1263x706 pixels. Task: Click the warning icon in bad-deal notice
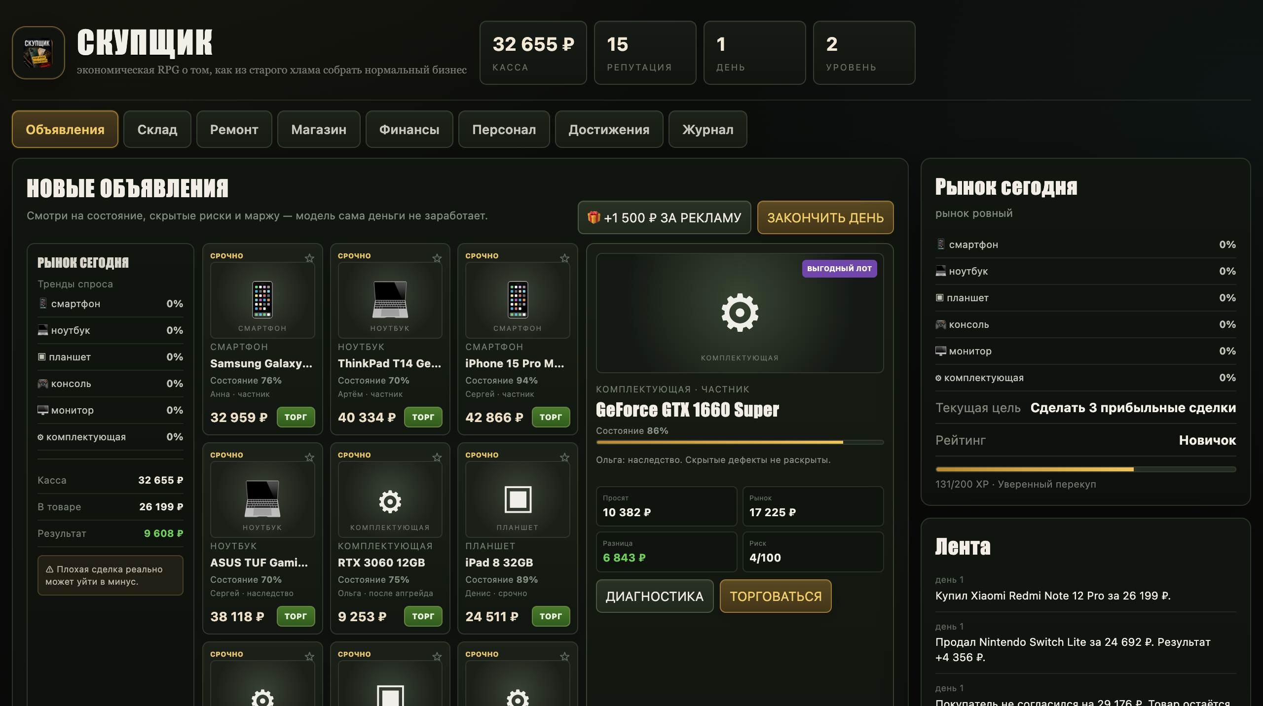[x=50, y=569]
